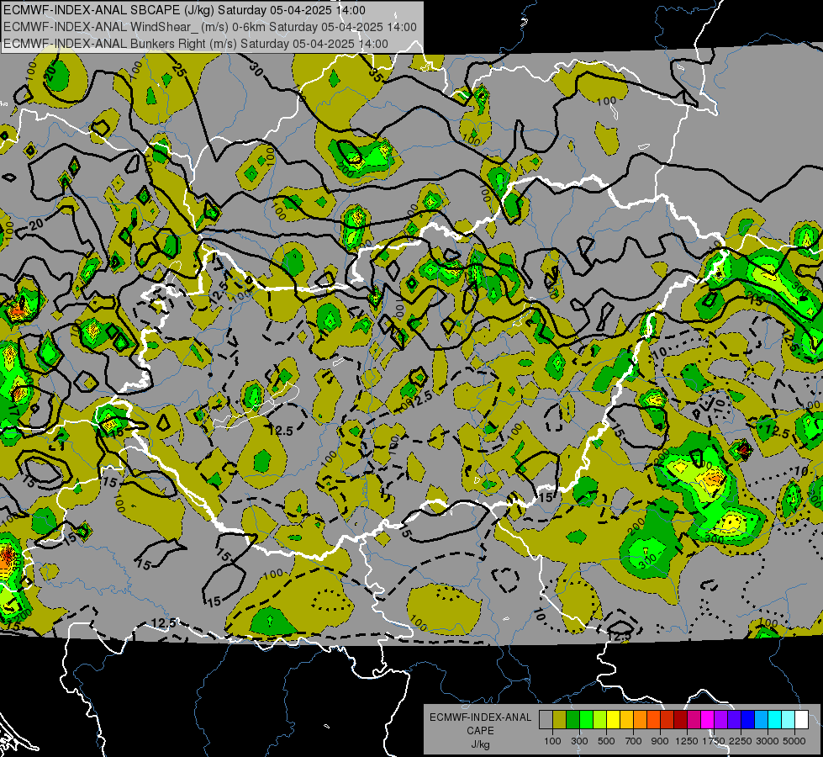
Task: Choose the red-orange swatch before 900
Action: 653,720
